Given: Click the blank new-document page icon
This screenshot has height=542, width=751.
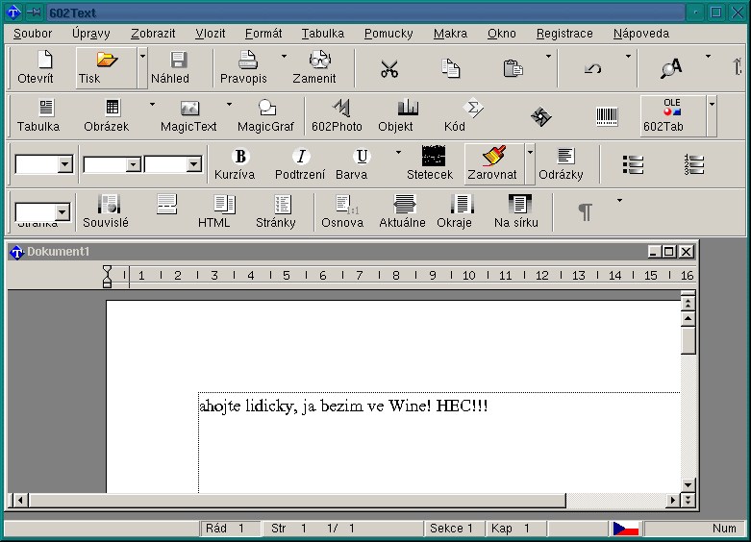Looking at the screenshot, I should coord(45,60).
